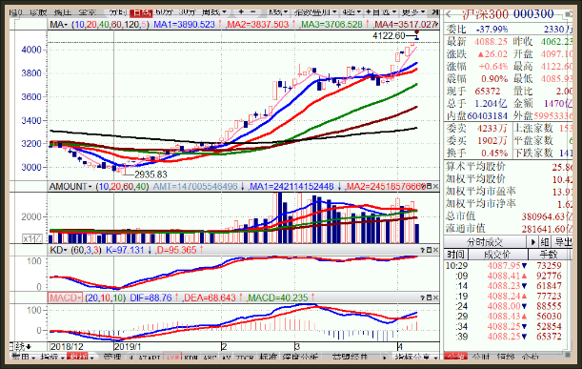
Task: Click the 分时成交 header button
Action: (485, 242)
